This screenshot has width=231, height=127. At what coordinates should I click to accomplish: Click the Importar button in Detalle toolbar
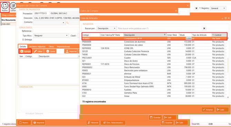[71, 51]
